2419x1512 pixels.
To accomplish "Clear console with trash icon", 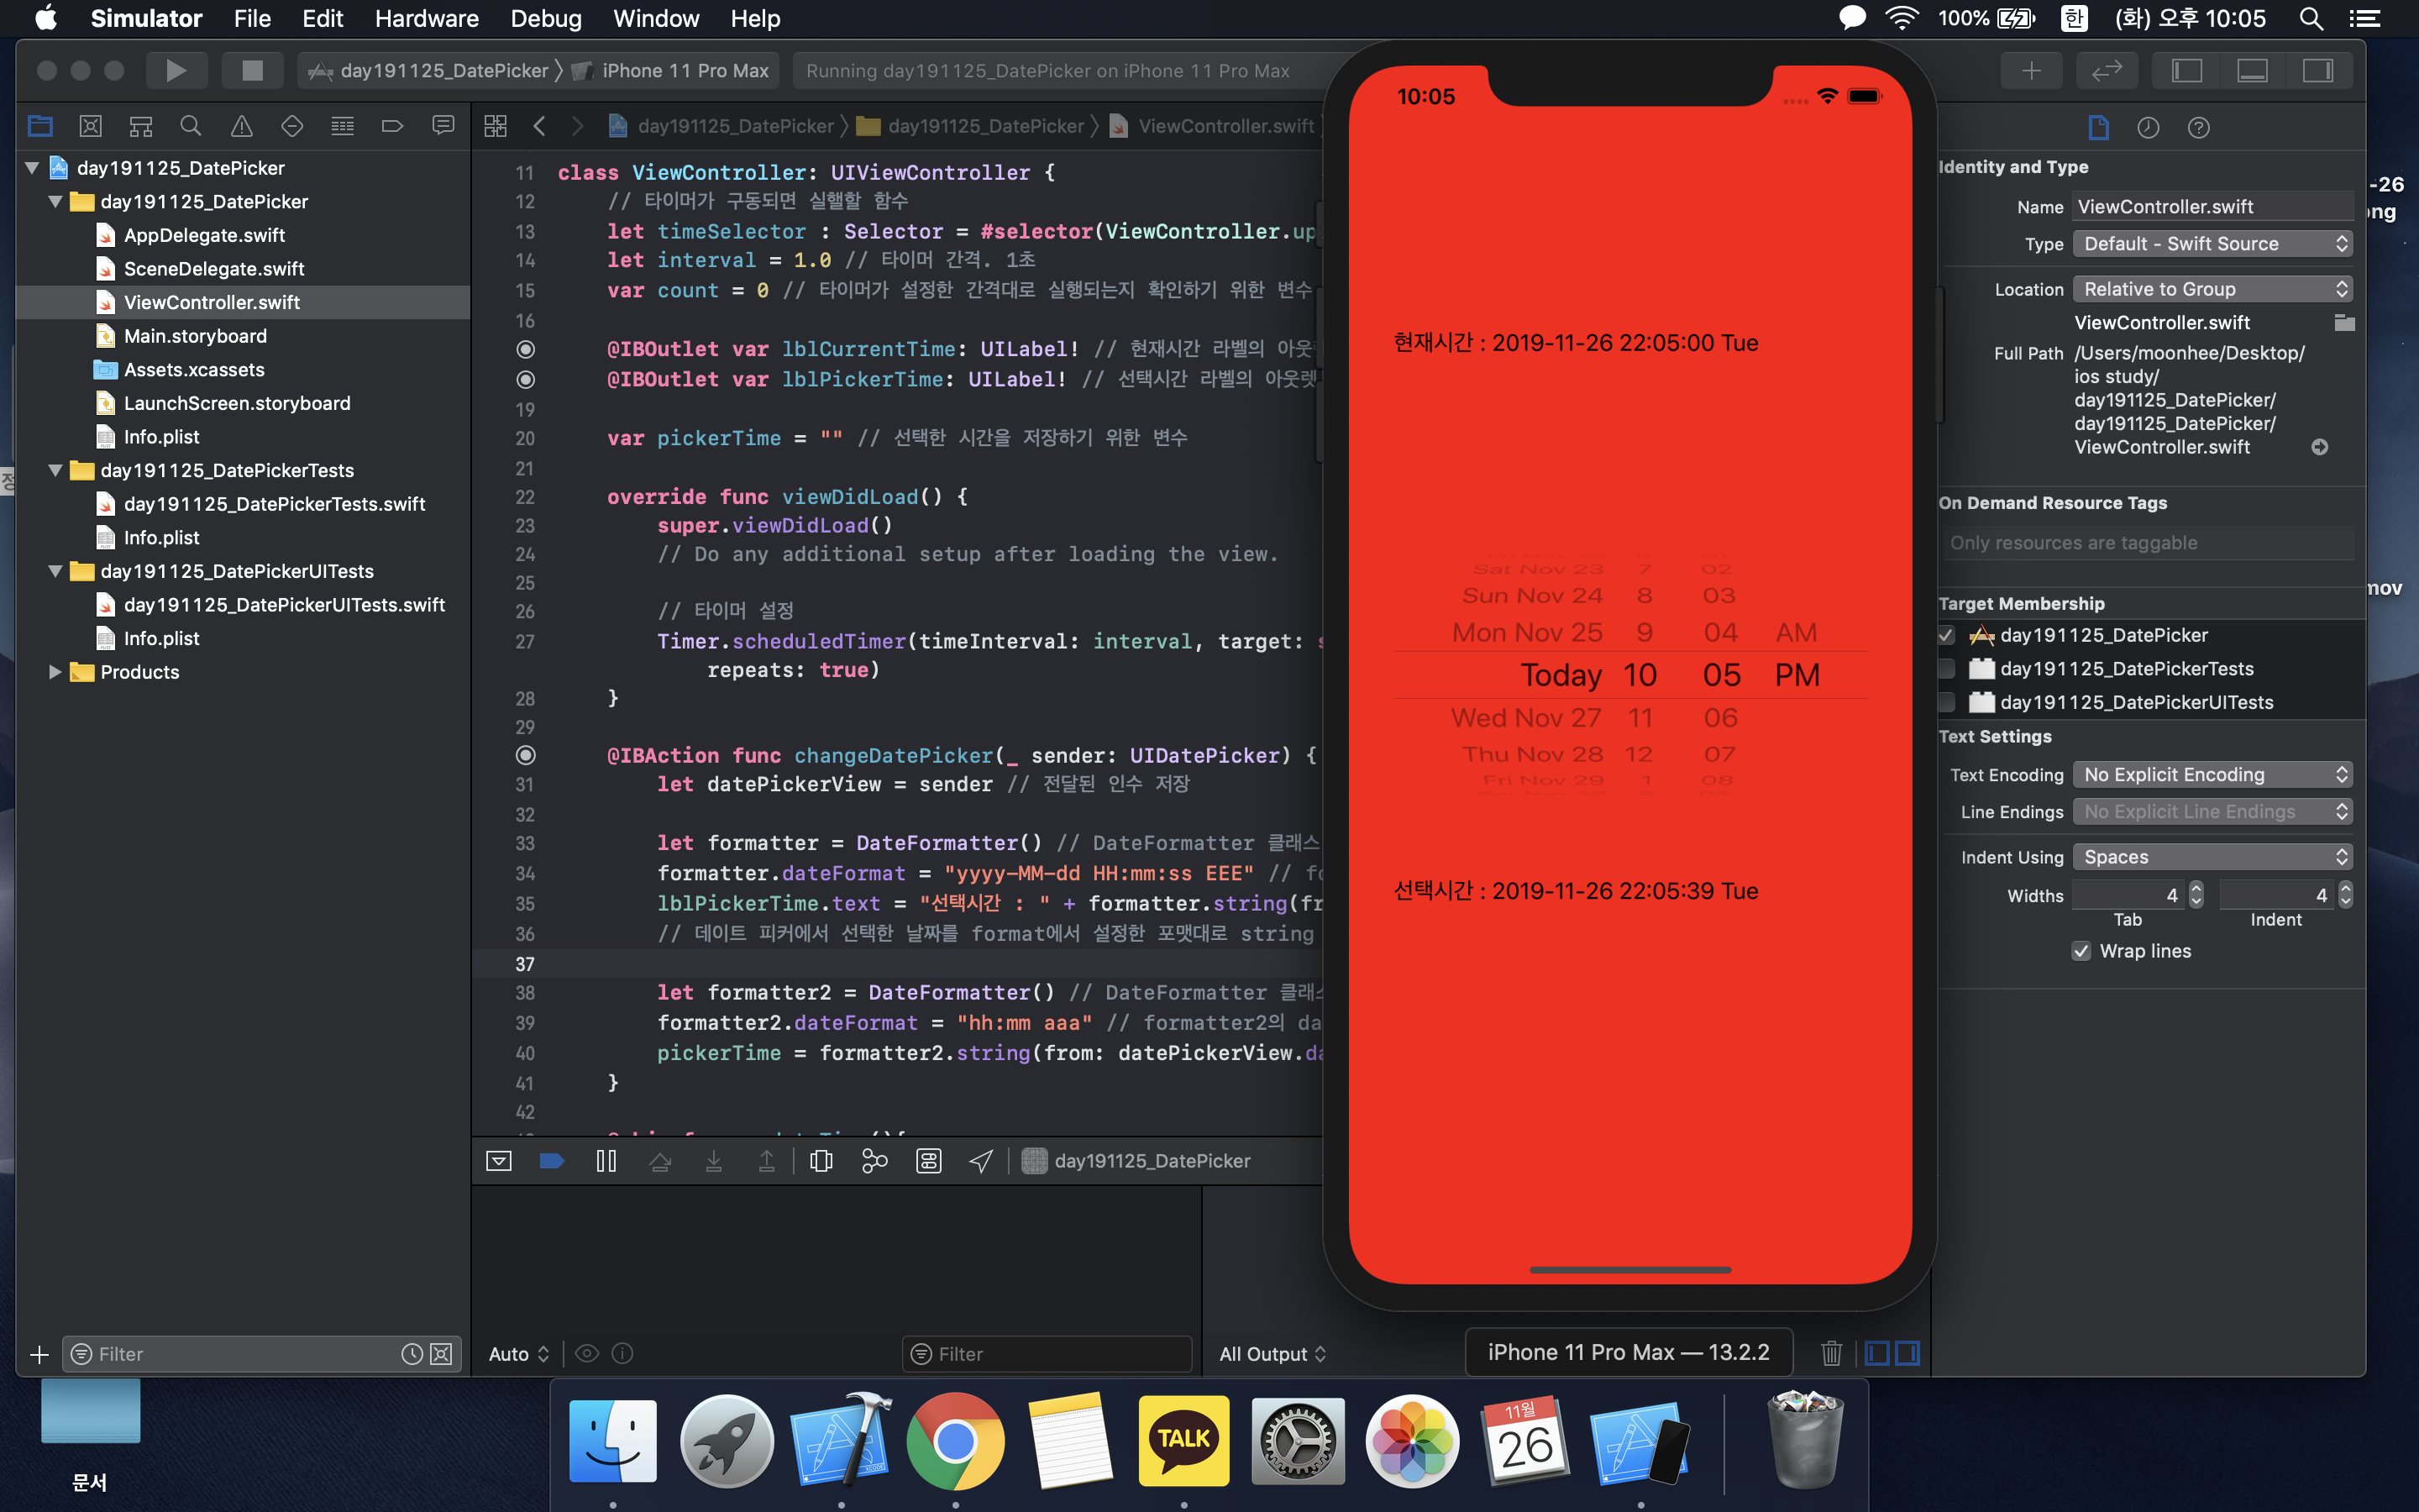I will (x=1830, y=1353).
